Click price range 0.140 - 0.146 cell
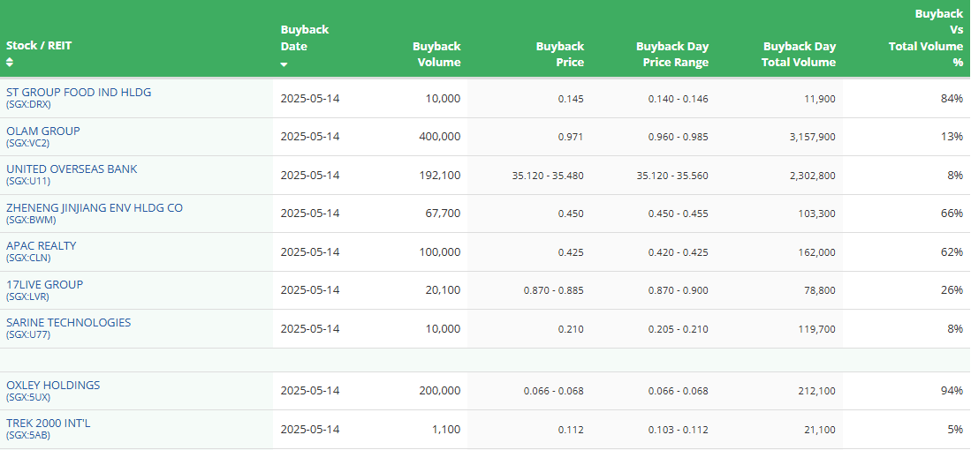Screen dimensions: 971x450 click(678, 99)
